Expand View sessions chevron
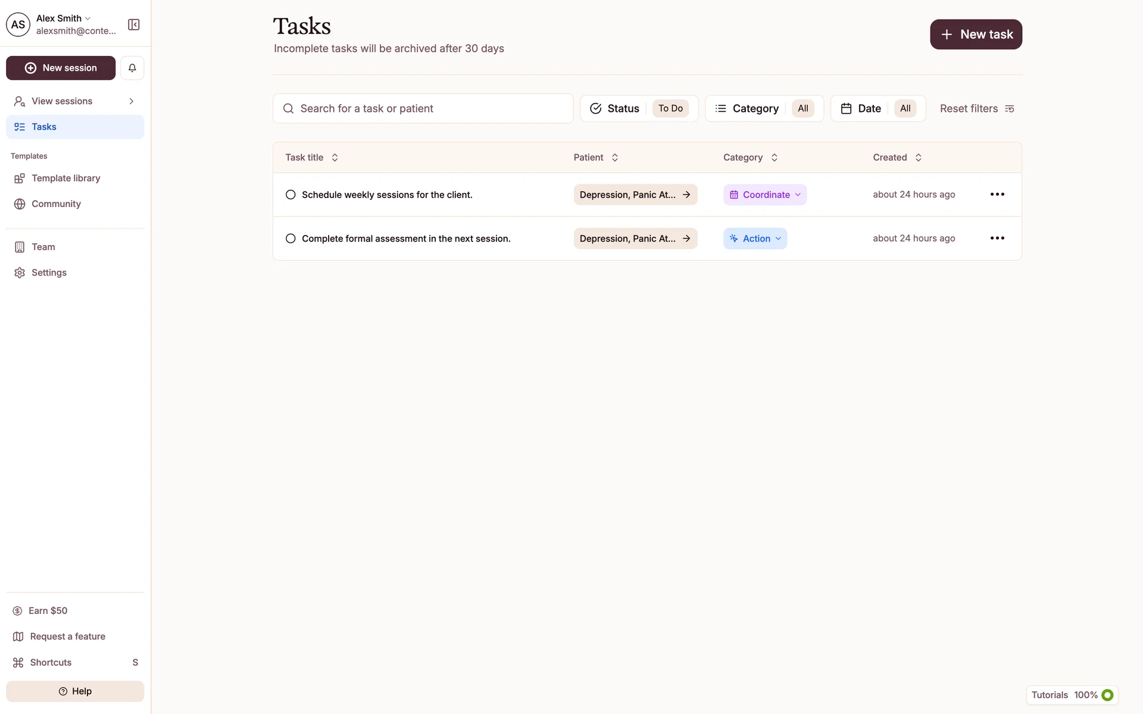The width and height of the screenshot is (1143, 714). point(132,101)
